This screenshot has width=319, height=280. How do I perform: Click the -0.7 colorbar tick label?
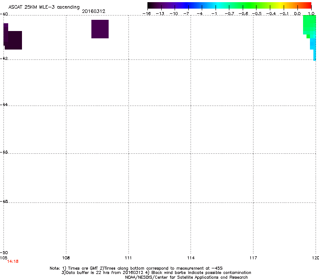tap(229, 14)
